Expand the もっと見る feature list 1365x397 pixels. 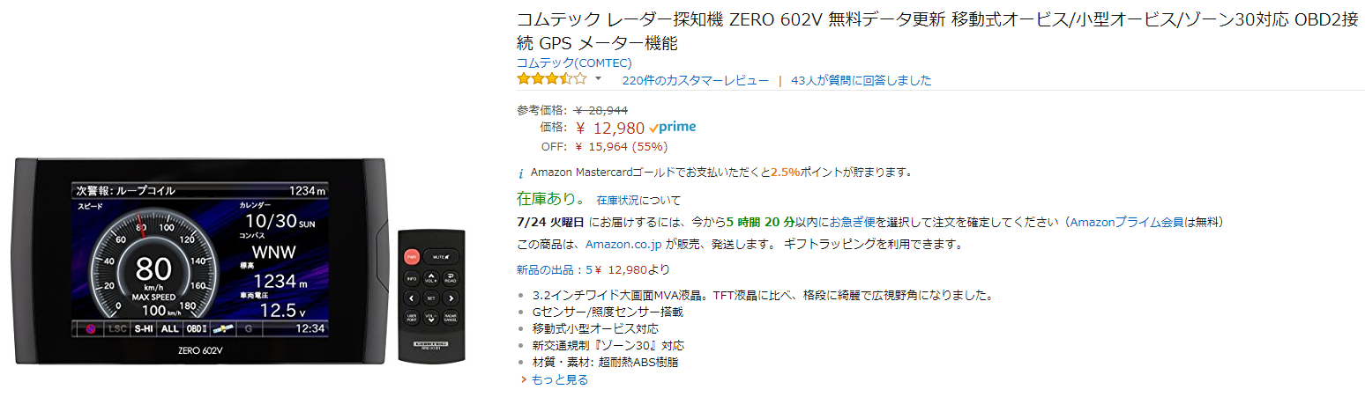click(x=558, y=379)
